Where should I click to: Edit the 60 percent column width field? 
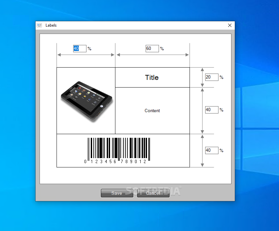point(152,49)
